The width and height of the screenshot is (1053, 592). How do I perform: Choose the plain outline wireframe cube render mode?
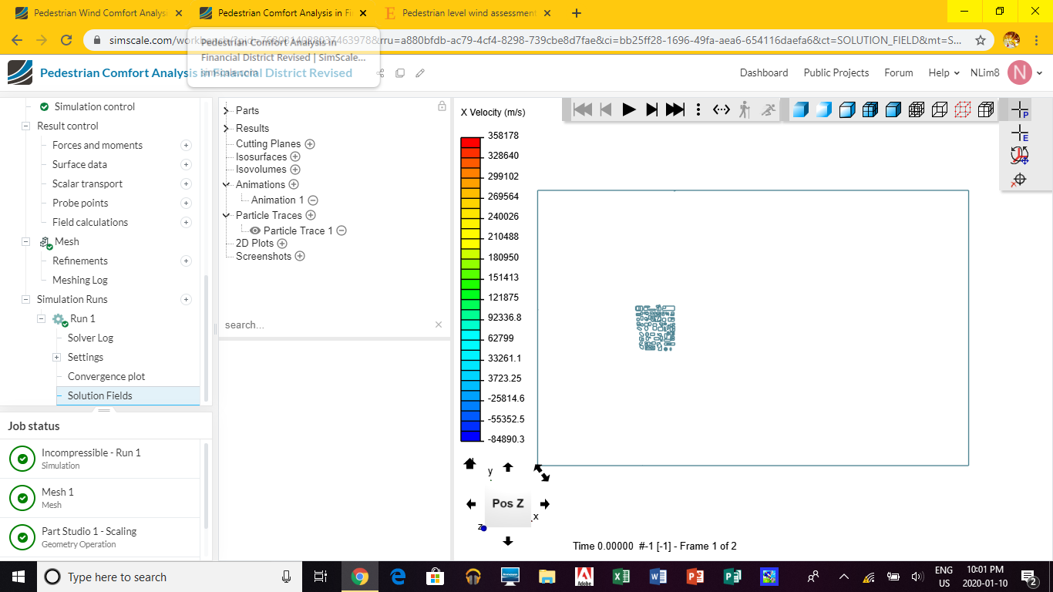[x=940, y=109]
